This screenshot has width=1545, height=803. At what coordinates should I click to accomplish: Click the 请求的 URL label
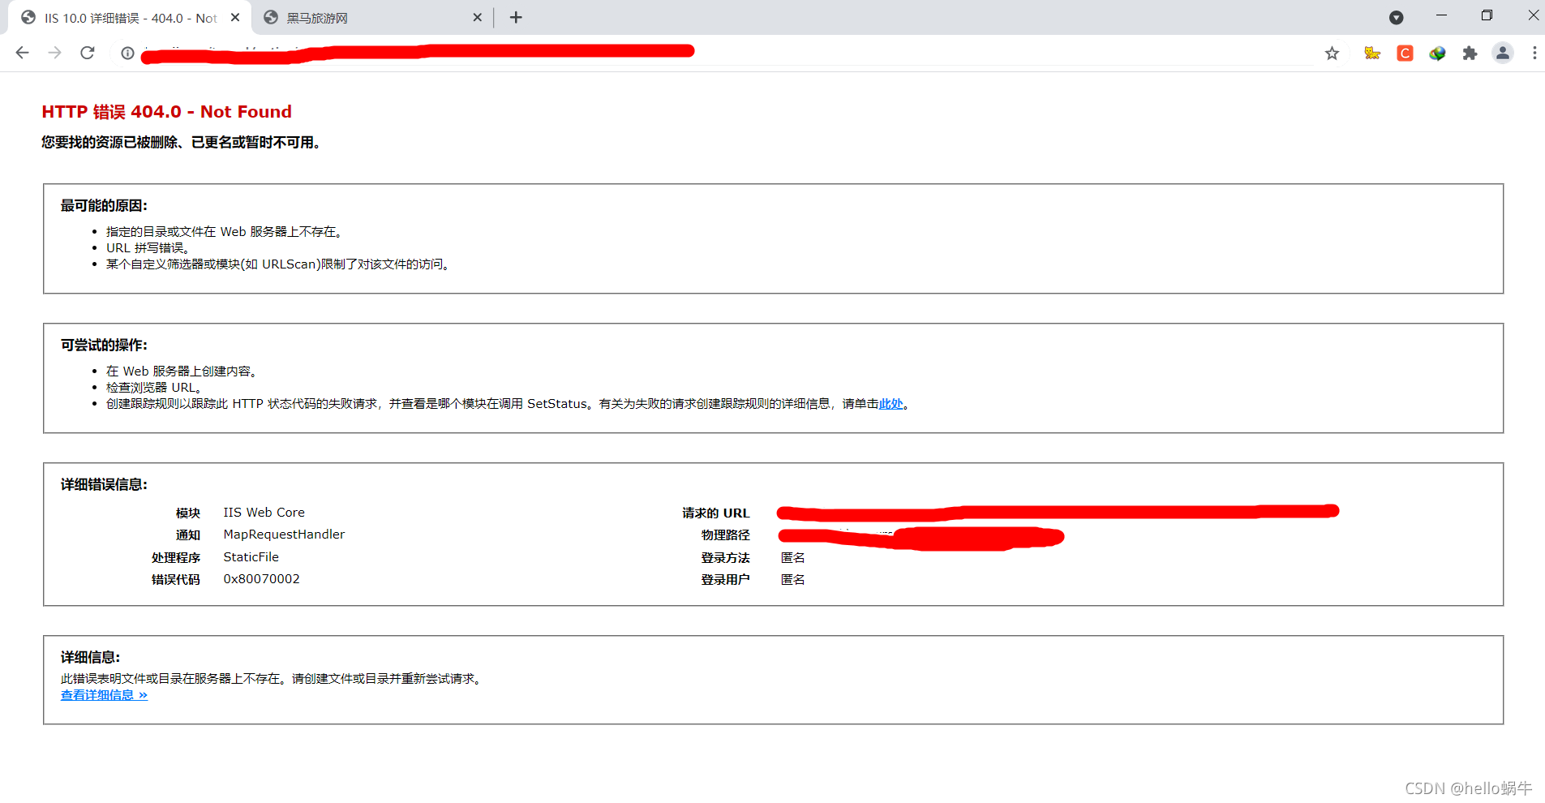tap(715, 513)
